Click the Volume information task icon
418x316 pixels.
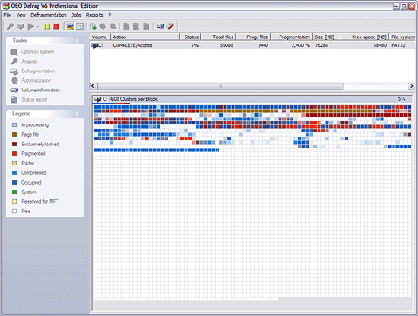(x=14, y=91)
